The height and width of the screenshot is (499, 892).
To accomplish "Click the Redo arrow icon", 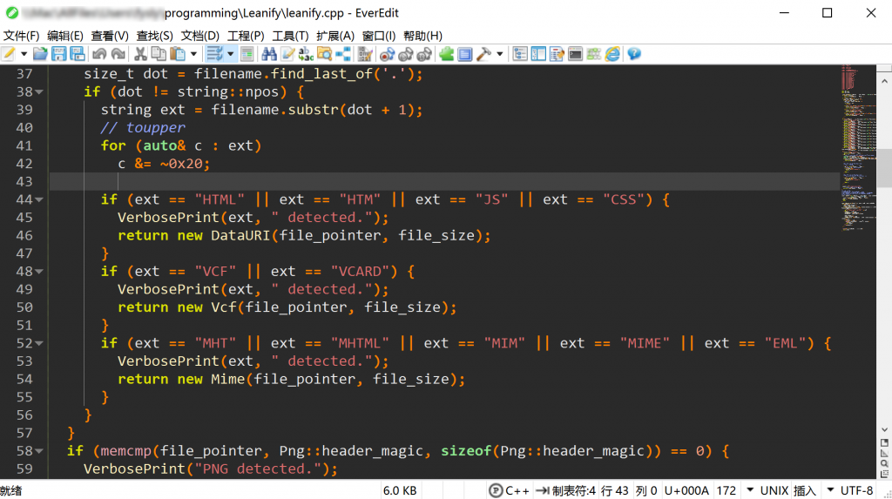I will [x=118, y=54].
